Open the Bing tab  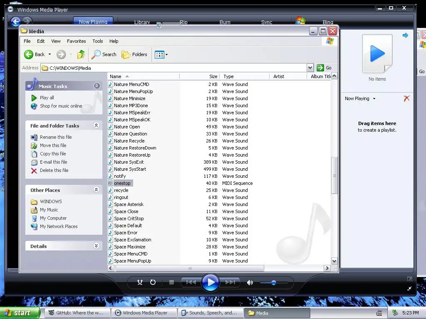pyautogui.click(x=328, y=22)
